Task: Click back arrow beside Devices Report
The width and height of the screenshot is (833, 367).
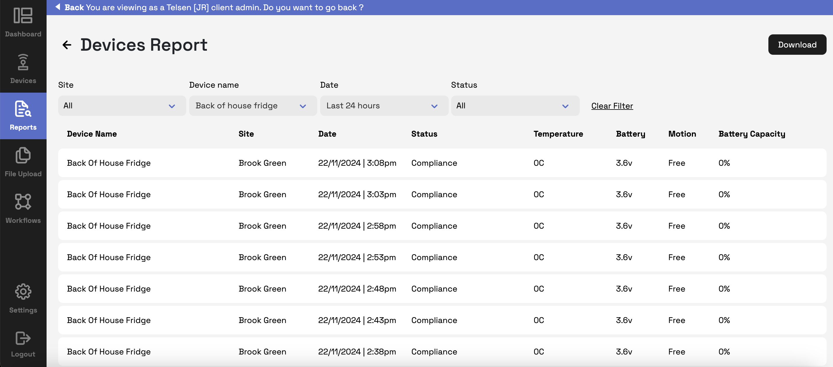Action: point(67,45)
